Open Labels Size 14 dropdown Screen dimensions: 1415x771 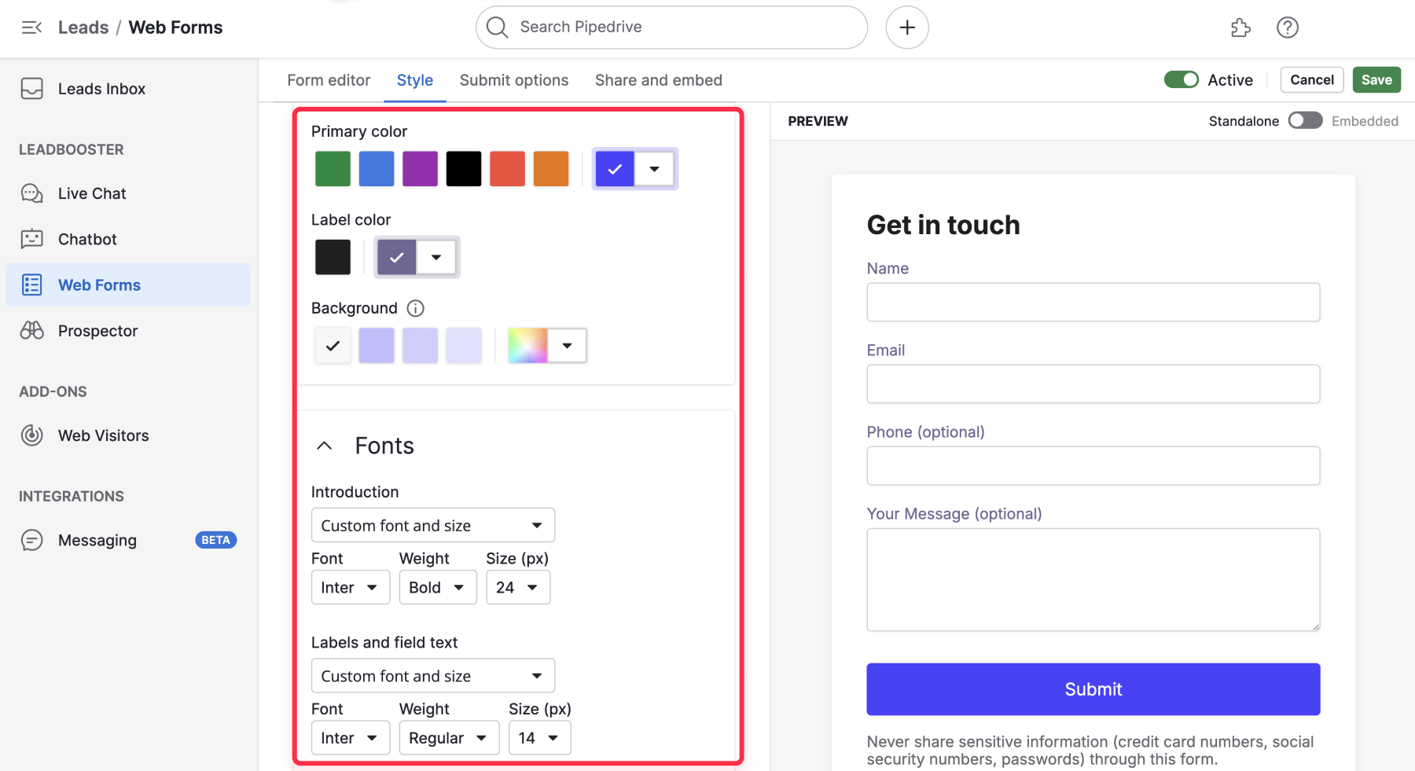539,738
